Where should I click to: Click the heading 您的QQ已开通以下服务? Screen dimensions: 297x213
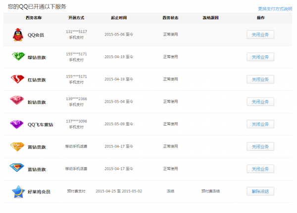(x=37, y=7)
